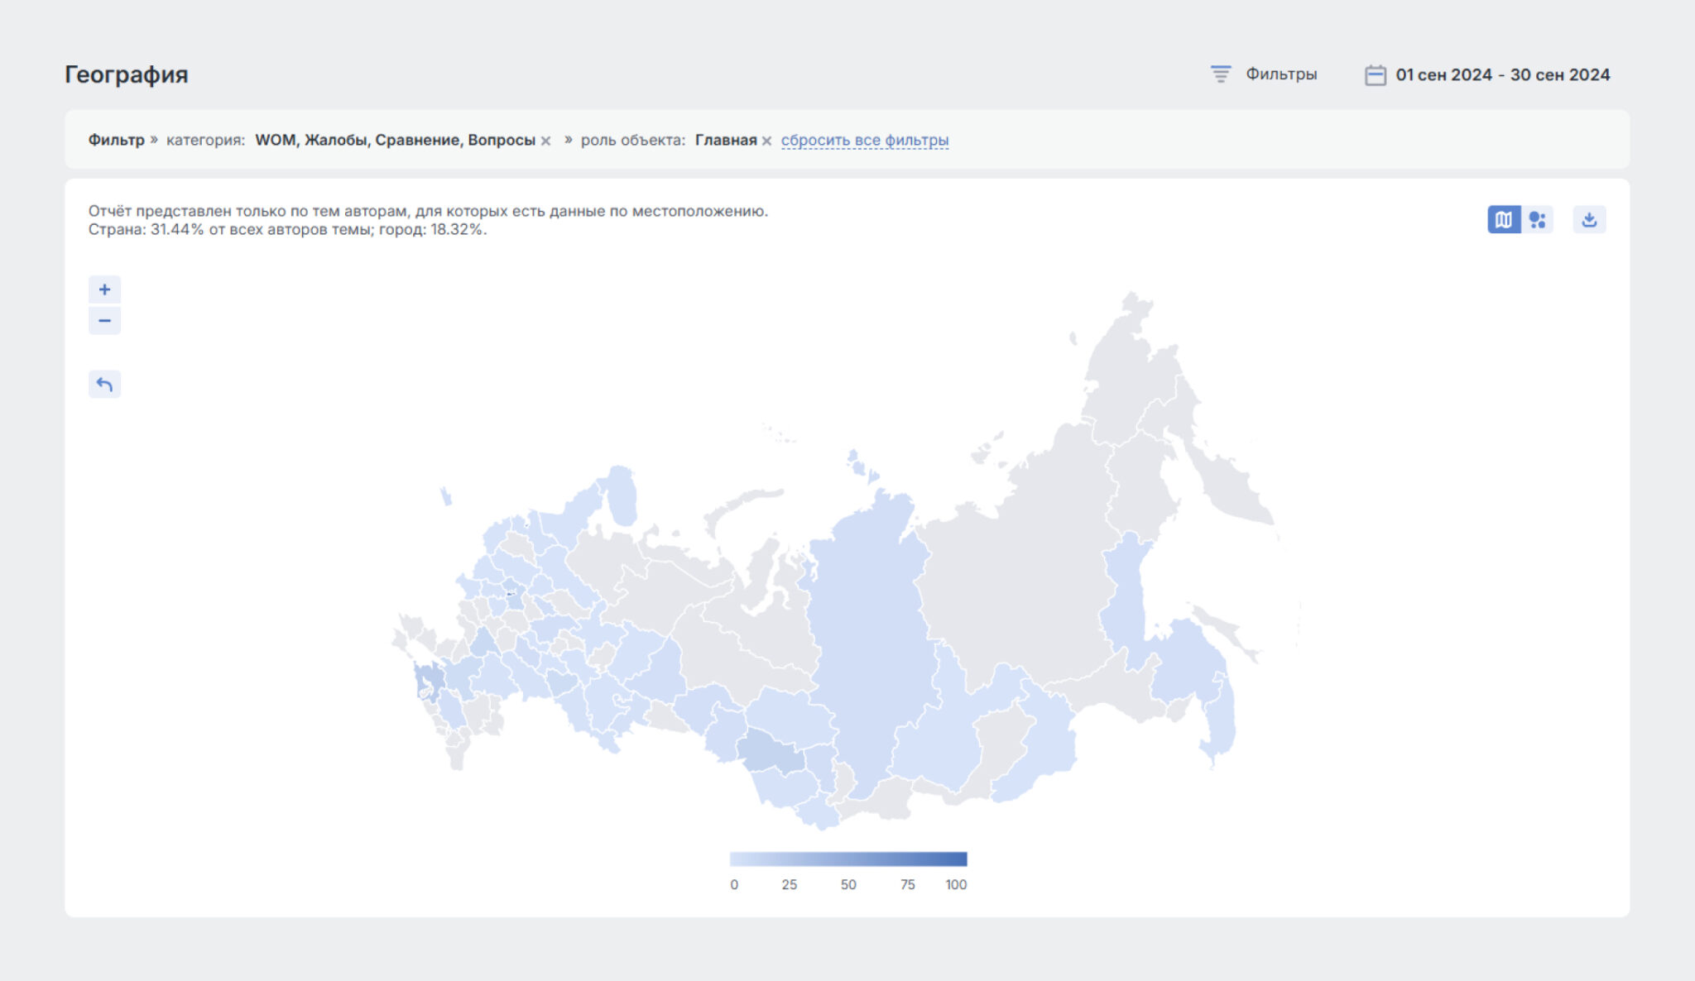The image size is (1695, 981).
Task: Change the date range 01 сен 2024 - 30 сен 2024
Action: [x=1502, y=74]
